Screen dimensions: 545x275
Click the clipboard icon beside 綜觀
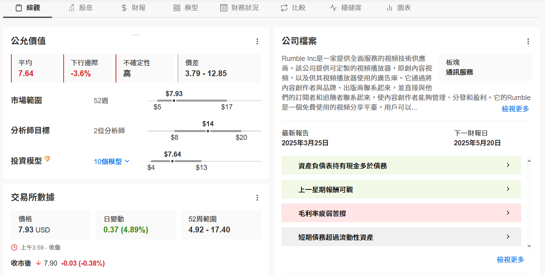[x=18, y=8]
